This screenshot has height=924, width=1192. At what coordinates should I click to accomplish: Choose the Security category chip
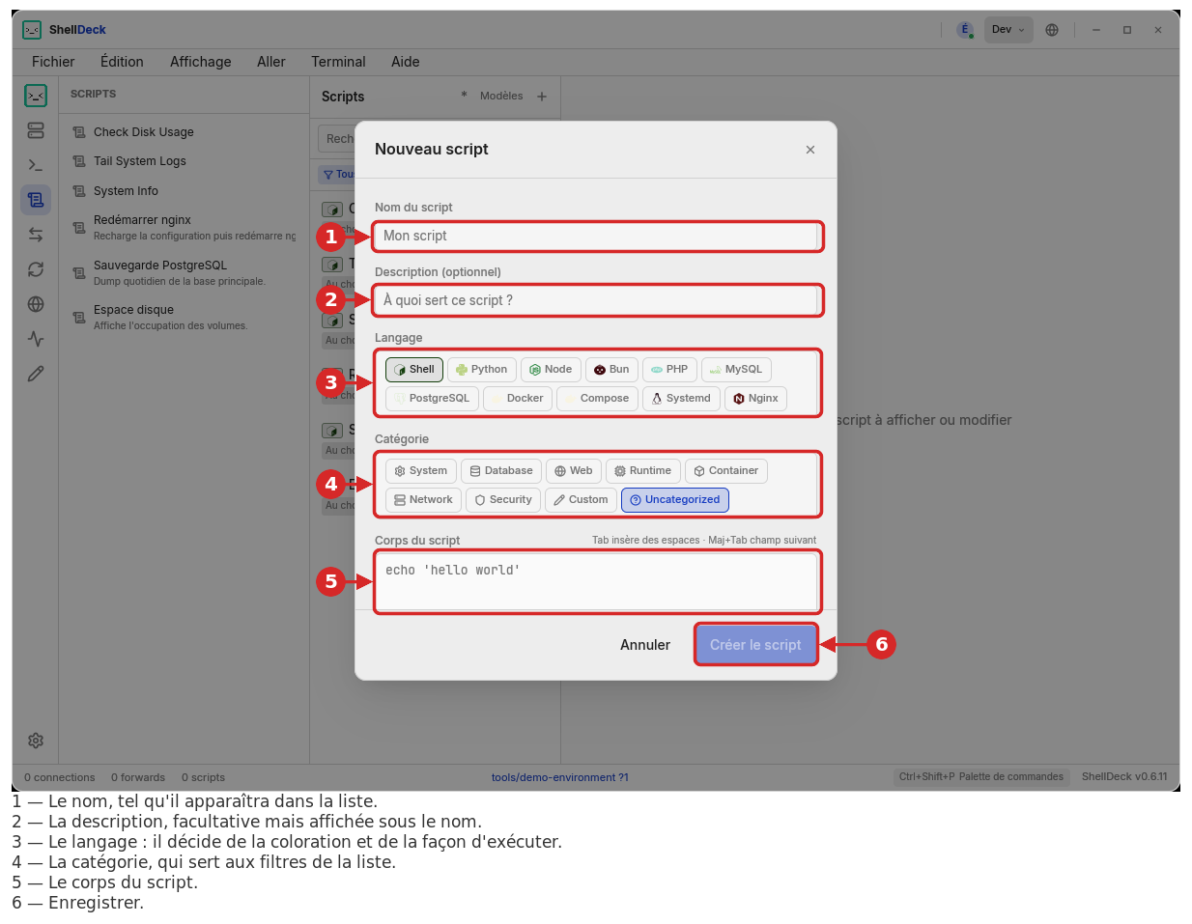pyautogui.click(x=503, y=500)
